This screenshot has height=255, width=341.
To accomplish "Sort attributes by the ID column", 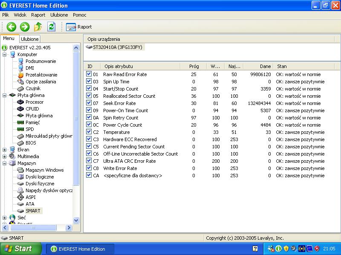I will 92,66.
